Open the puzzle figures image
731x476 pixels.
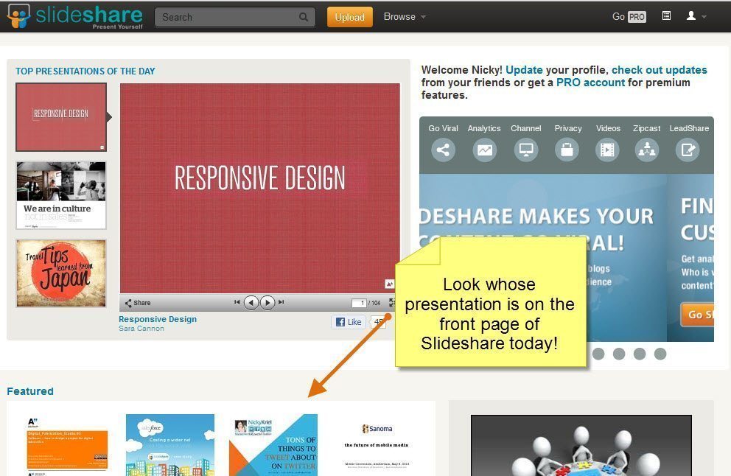pyautogui.click(x=581, y=446)
